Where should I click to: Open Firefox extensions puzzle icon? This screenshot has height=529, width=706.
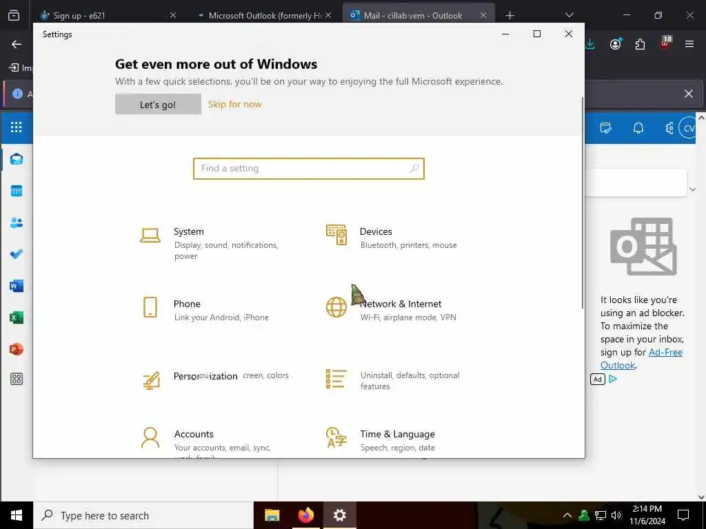pyautogui.click(x=640, y=44)
